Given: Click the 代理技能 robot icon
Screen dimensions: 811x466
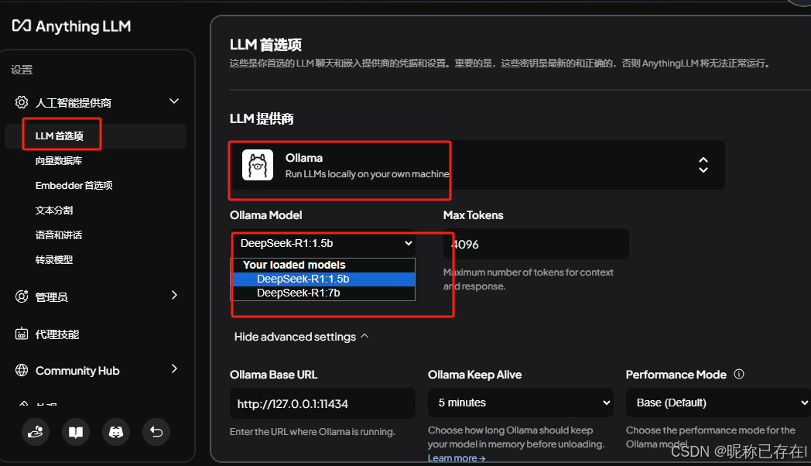Looking at the screenshot, I should point(21,334).
